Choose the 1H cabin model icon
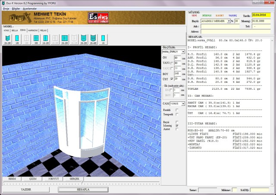The height and width of the screenshot is (195, 276). point(18,38)
